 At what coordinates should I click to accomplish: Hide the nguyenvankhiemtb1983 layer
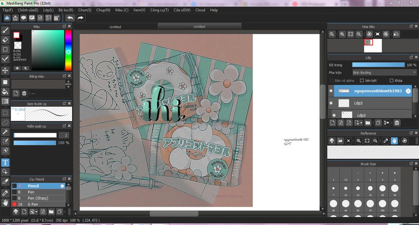(x=331, y=91)
